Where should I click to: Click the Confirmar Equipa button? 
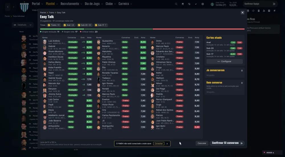point(260,4)
